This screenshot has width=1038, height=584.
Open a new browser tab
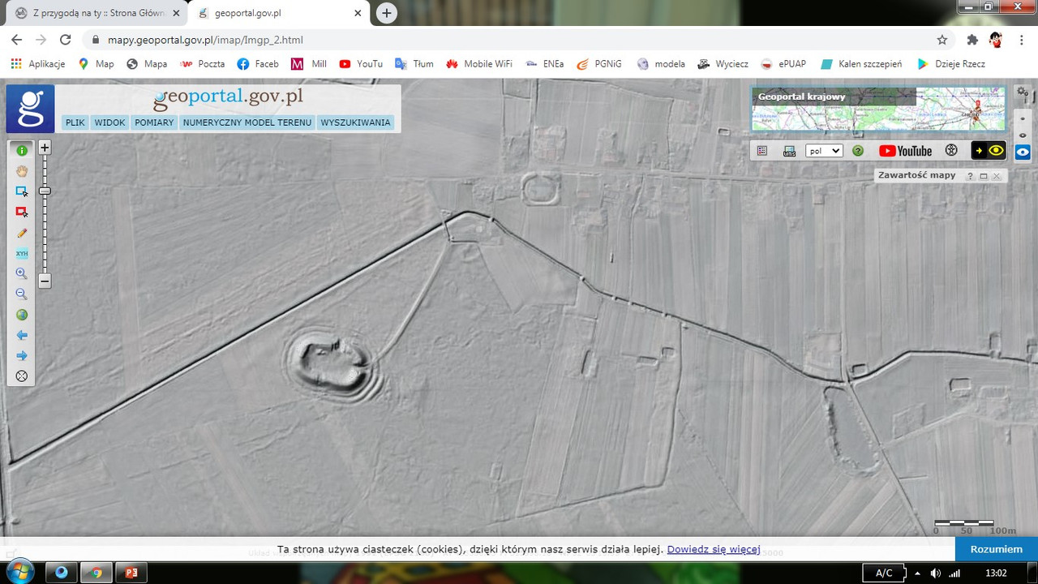point(387,13)
